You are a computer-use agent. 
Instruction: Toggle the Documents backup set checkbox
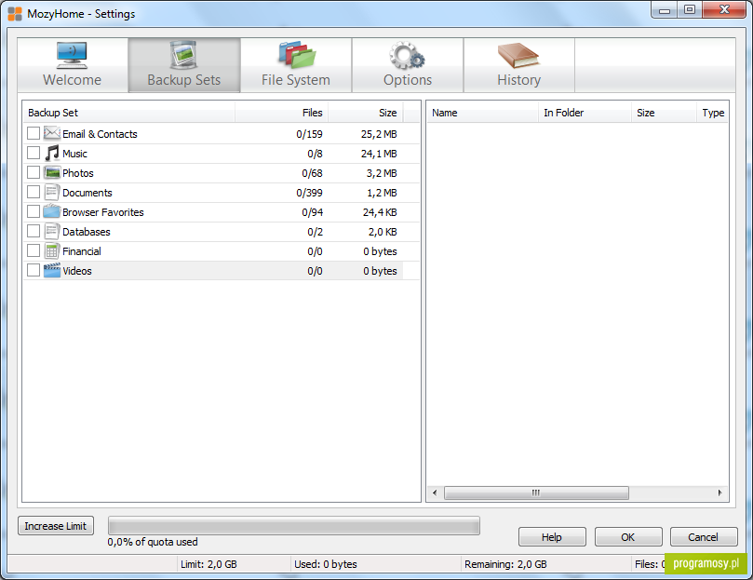pyautogui.click(x=34, y=192)
